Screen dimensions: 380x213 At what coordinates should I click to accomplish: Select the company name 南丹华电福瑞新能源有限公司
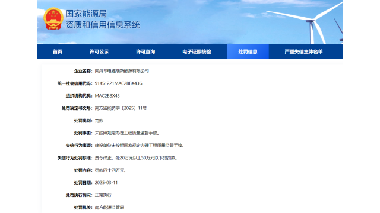click(122, 71)
